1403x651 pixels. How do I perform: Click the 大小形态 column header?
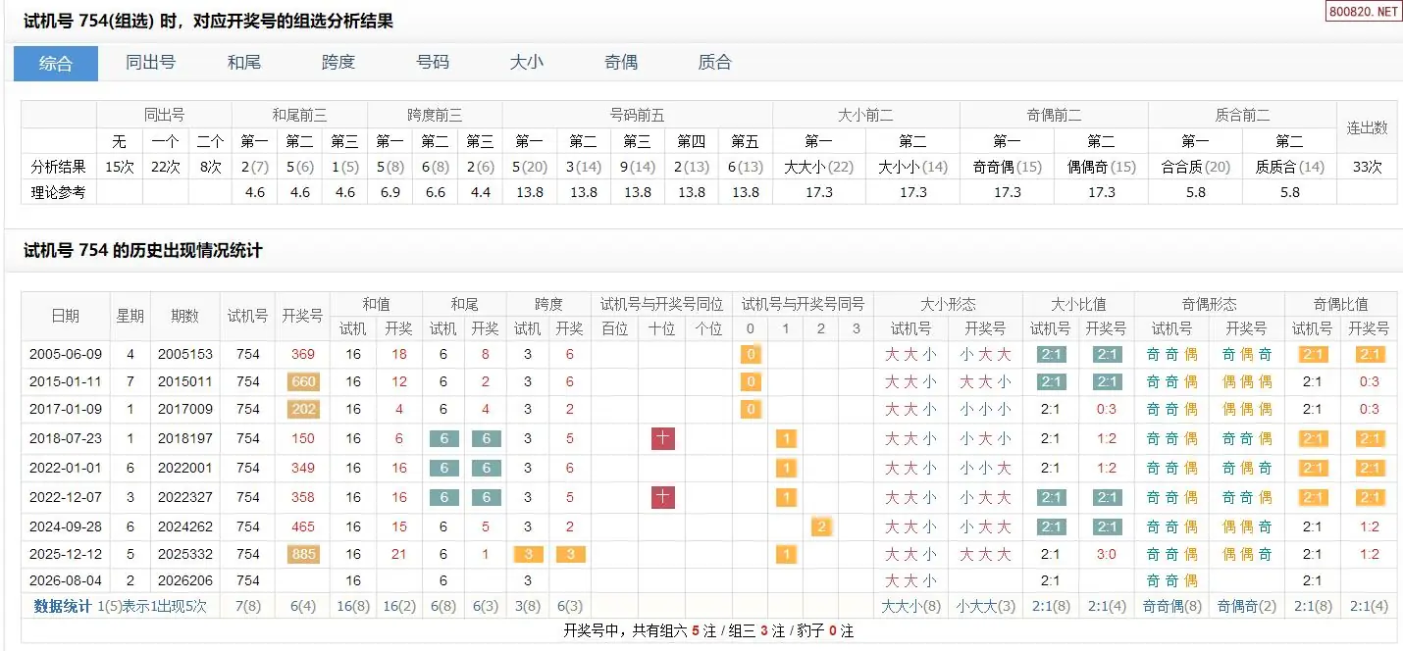(948, 304)
